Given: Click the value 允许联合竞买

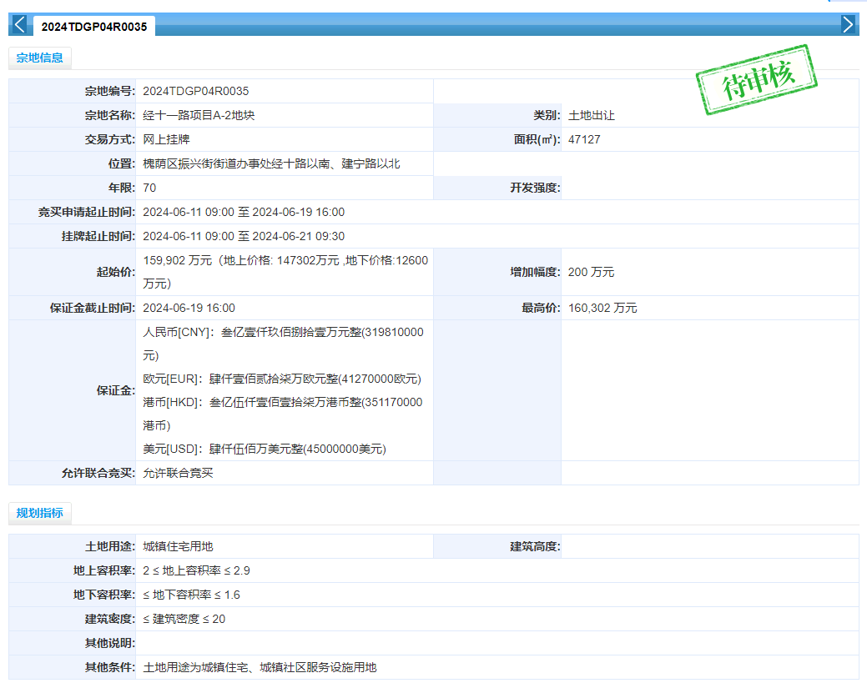Looking at the screenshot, I should [x=178, y=473].
